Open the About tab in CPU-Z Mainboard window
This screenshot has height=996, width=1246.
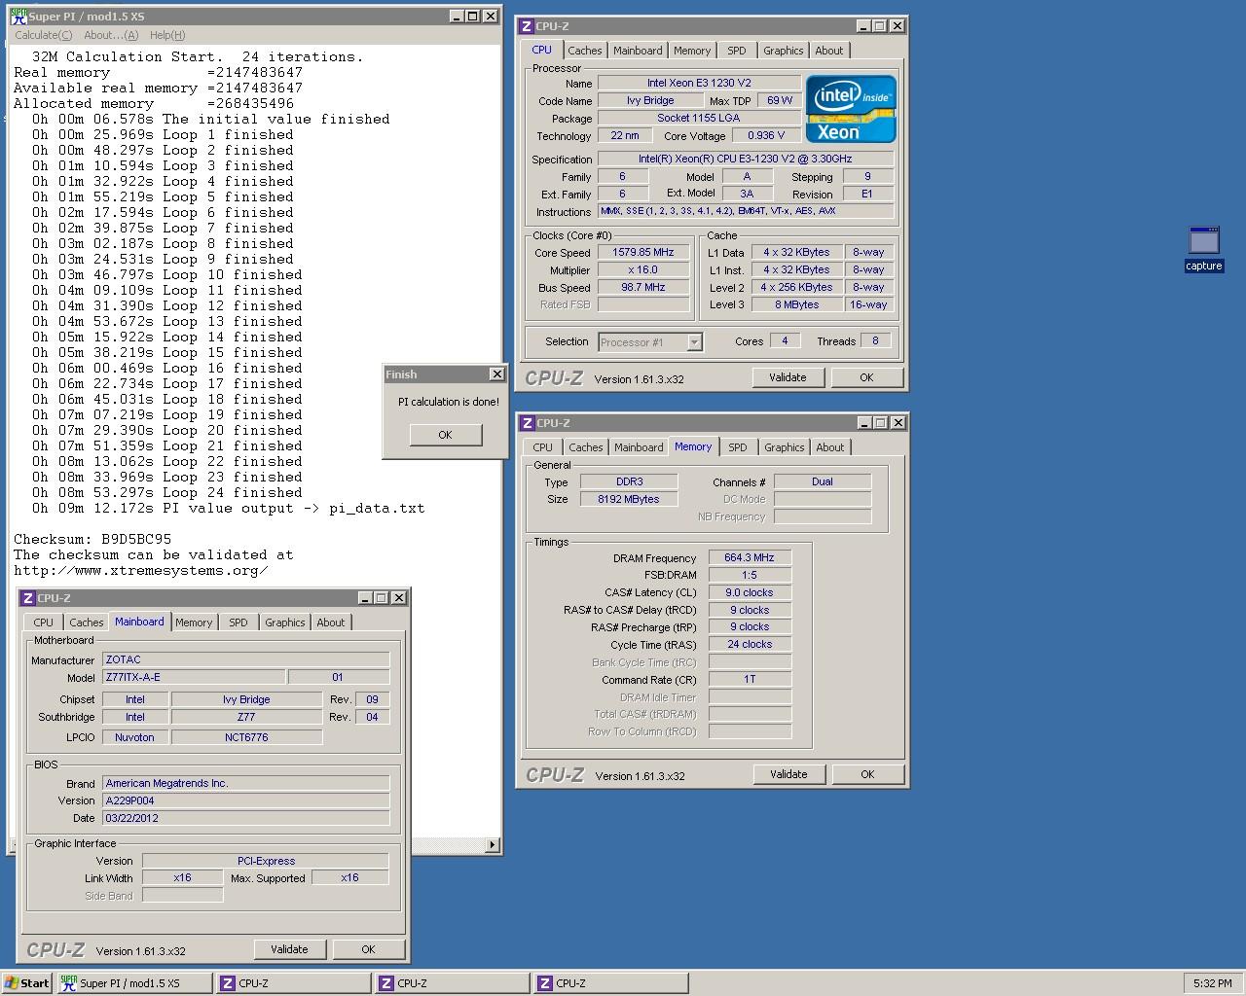point(330,622)
